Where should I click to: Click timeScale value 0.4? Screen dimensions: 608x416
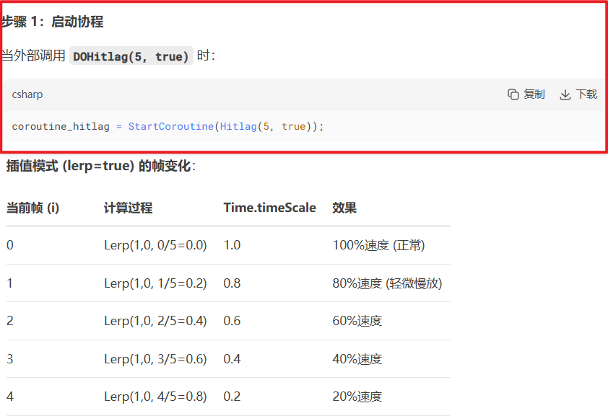232,359
